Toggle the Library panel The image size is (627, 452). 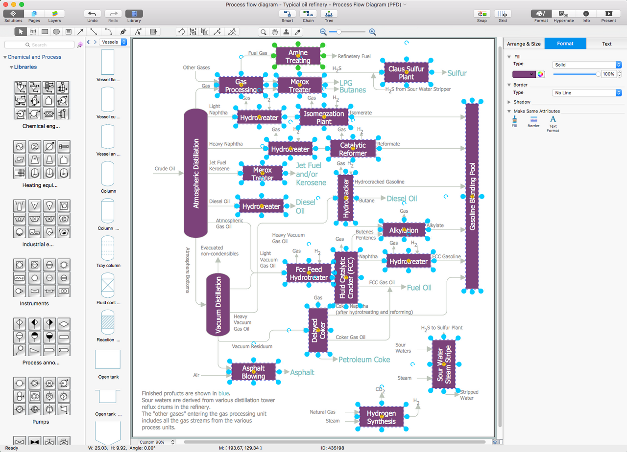[x=134, y=14]
